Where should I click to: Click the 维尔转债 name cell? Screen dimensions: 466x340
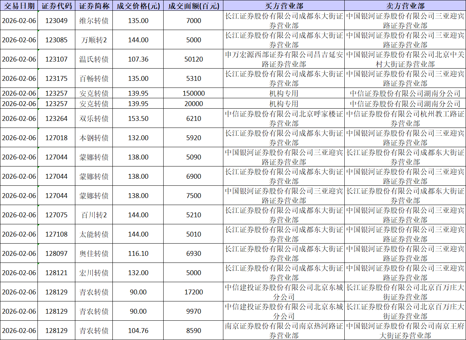94,21
